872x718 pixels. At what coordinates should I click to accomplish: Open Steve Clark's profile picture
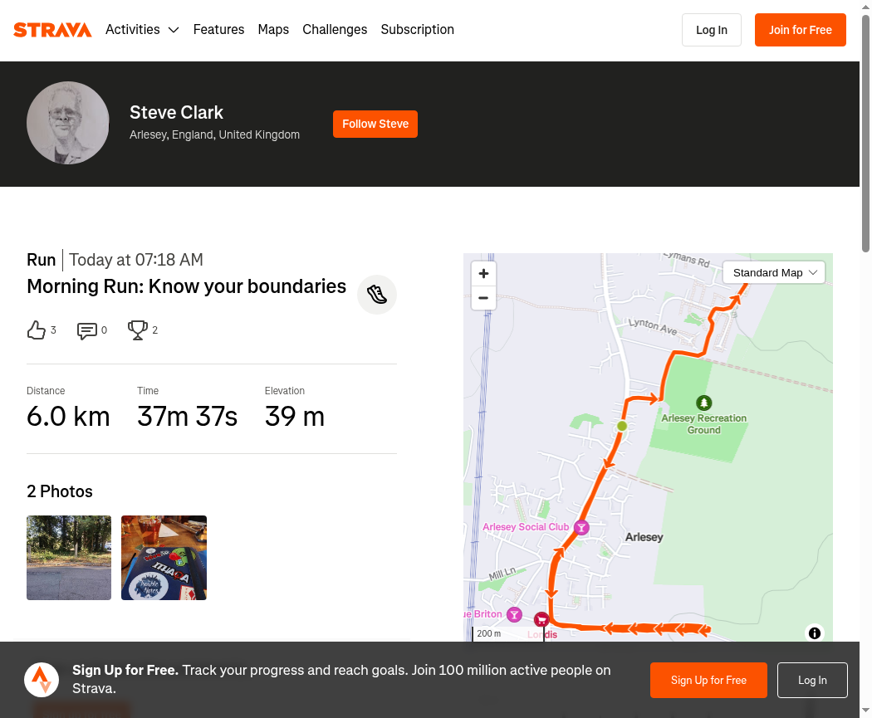click(x=68, y=123)
